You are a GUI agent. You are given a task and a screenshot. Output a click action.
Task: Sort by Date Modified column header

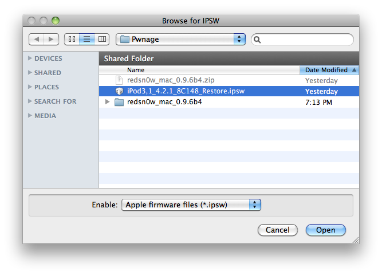pos(329,70)
